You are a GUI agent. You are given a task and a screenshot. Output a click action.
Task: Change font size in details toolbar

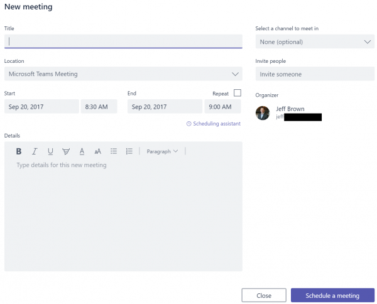(97, 151)
